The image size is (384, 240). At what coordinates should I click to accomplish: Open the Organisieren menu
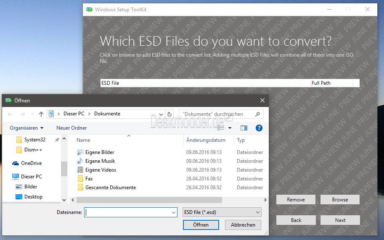[x=26, y=128]
